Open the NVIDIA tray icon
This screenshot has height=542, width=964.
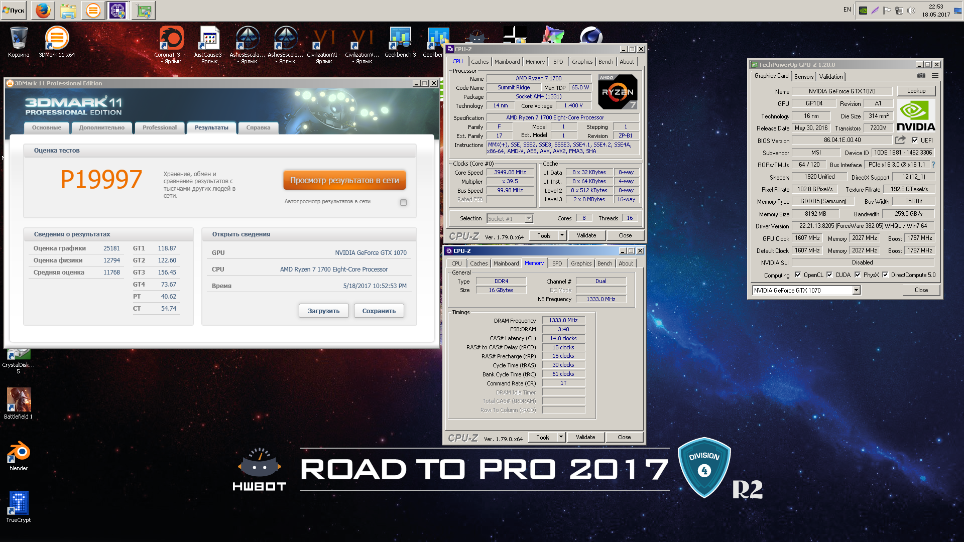tap(863, 10)
